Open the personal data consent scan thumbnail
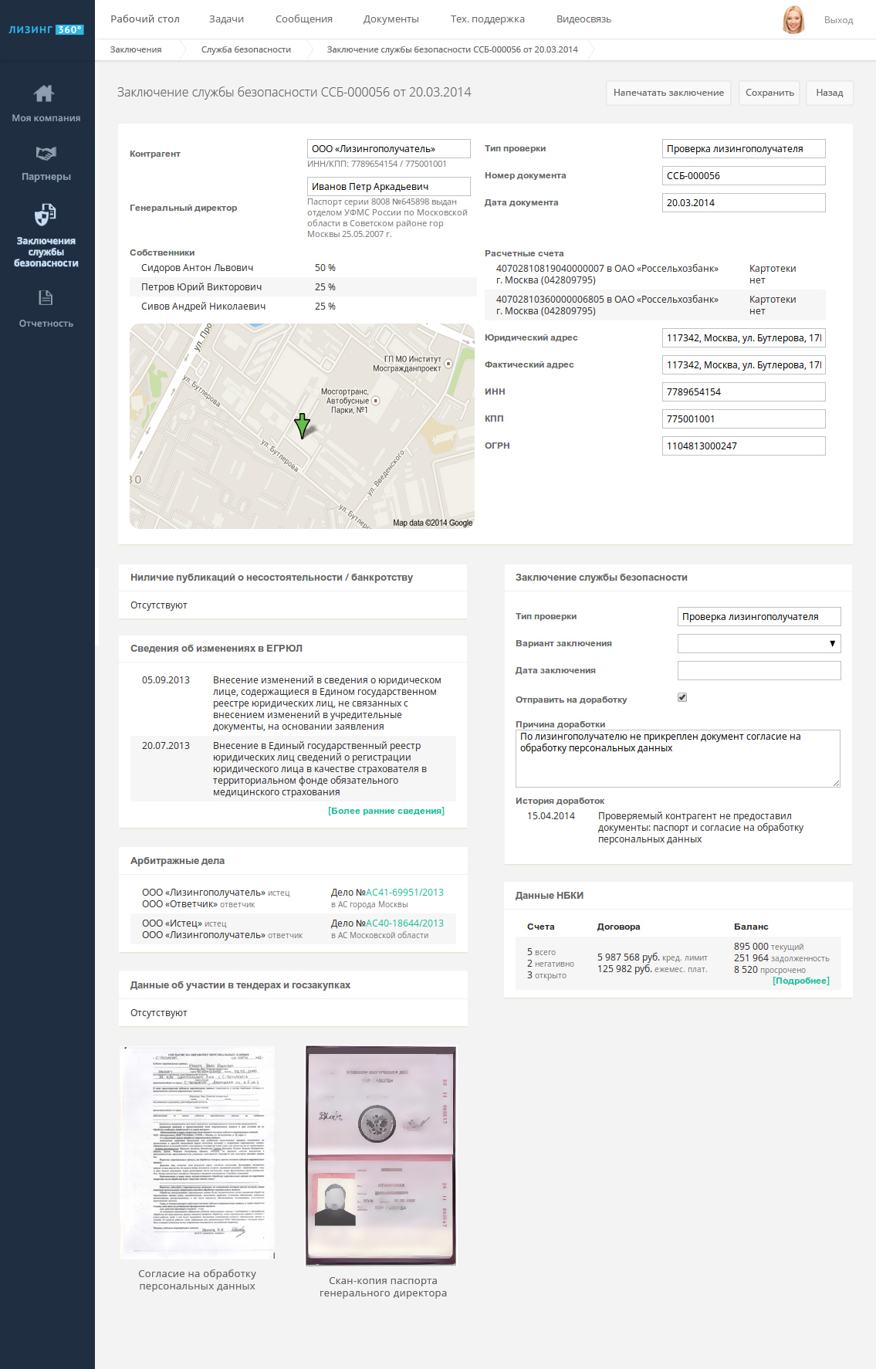The width and height of the screenshot is (876, 1369). pos(198,1152)
